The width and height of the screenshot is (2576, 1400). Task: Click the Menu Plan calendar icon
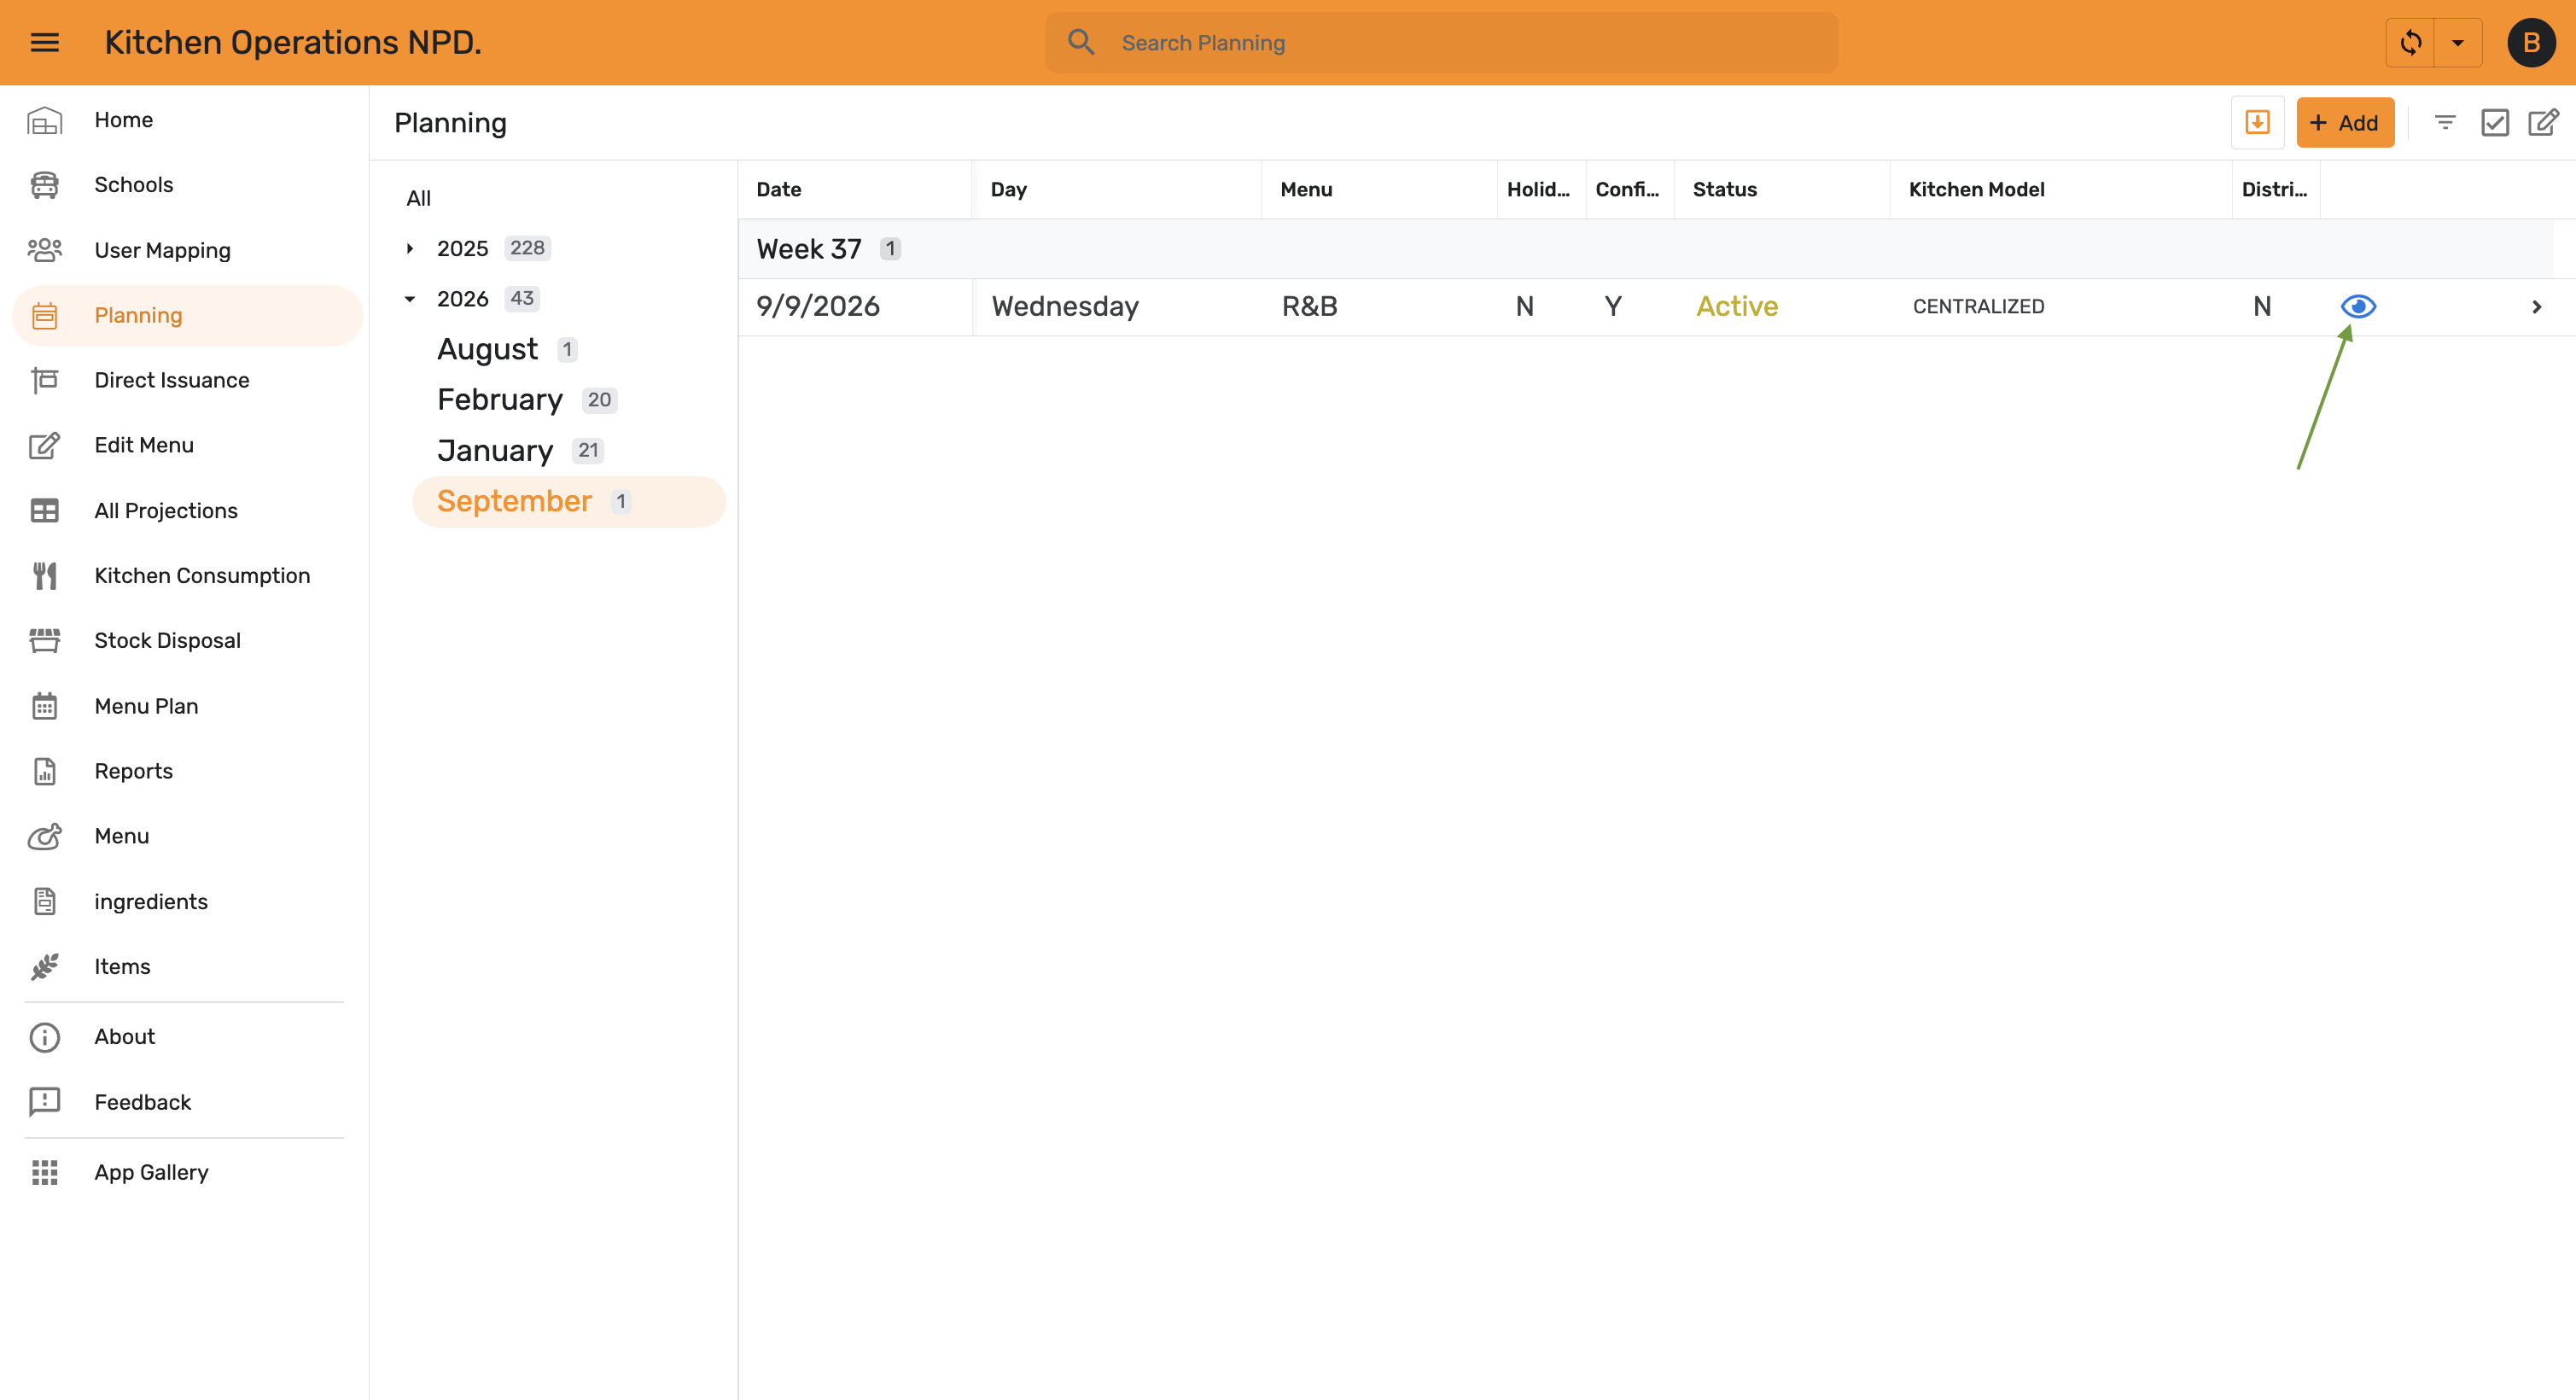44,706
